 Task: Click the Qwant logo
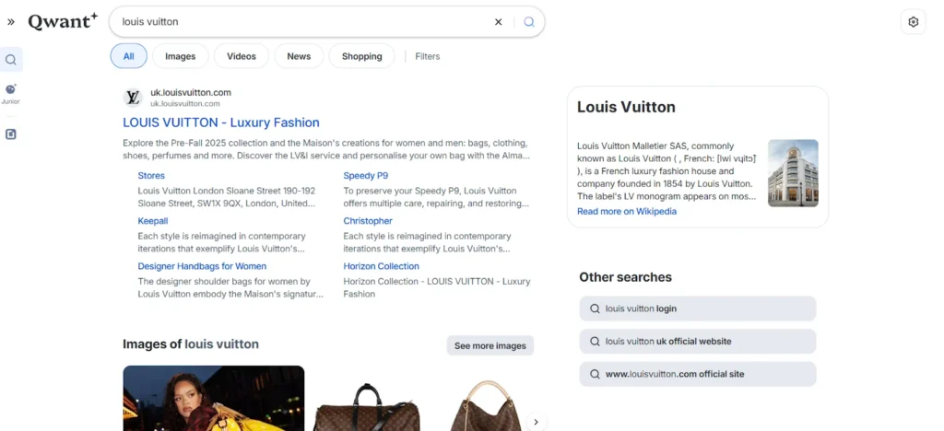click(62, 21)
